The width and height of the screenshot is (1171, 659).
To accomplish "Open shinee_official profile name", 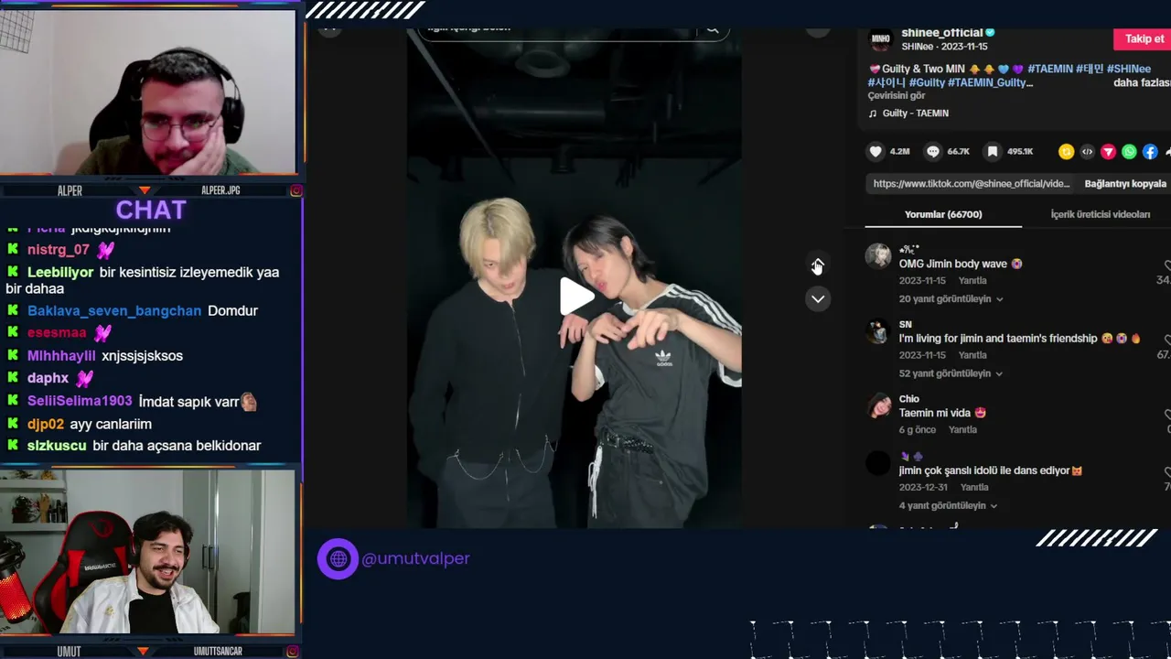I will [941, 33].
